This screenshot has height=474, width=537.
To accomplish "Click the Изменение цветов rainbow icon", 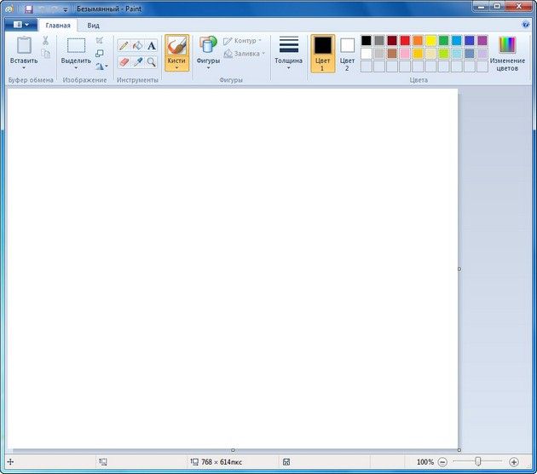I will [507, 45].
